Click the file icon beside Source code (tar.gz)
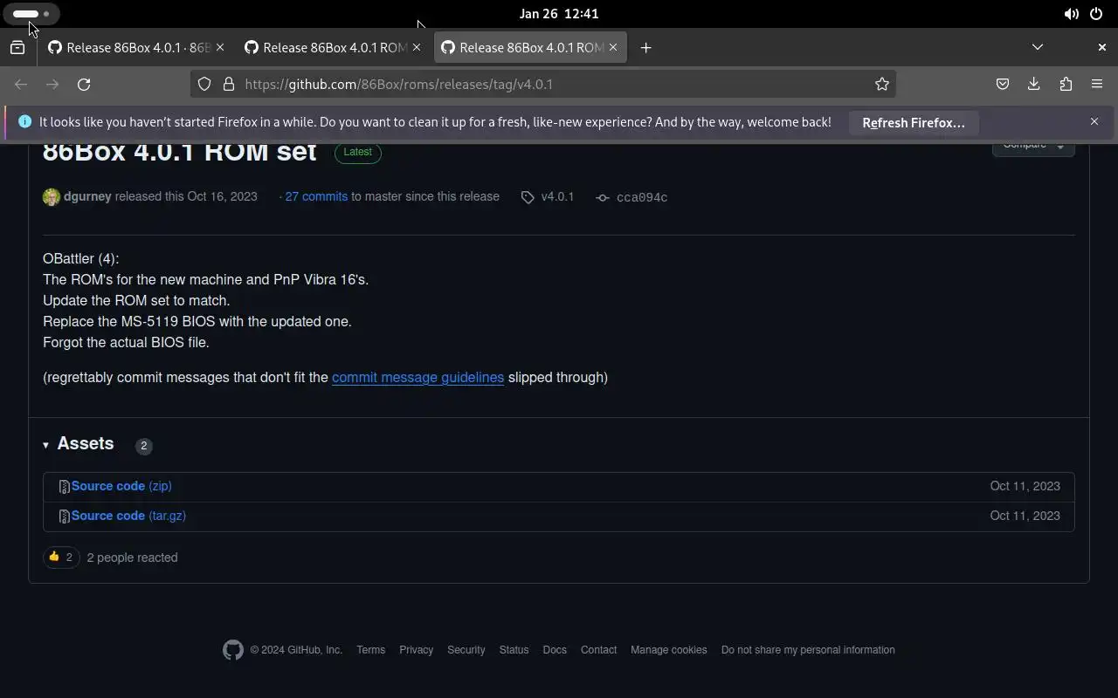Screen dimensions: 1118x698 [64, 517]
